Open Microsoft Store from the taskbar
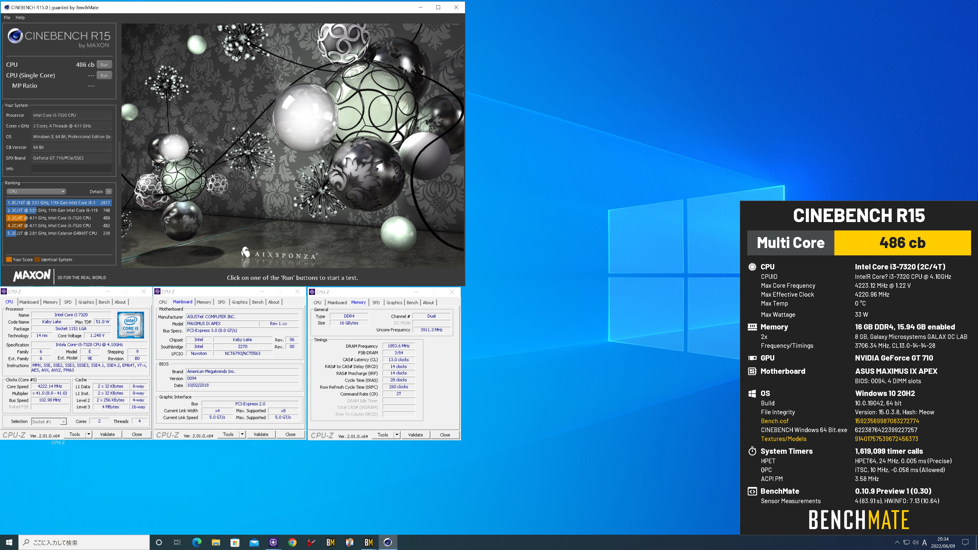 click(235, 542)
